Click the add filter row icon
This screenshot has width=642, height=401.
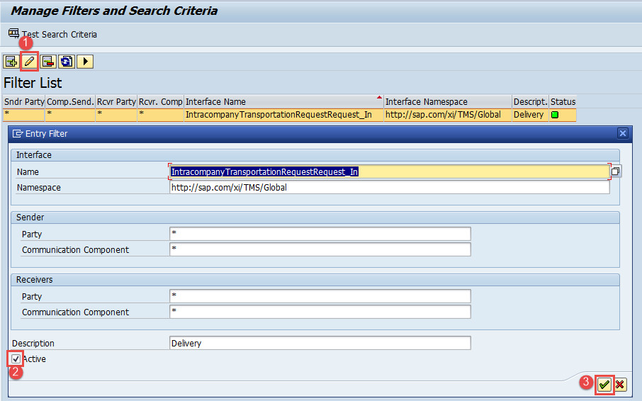coord(11,62)
